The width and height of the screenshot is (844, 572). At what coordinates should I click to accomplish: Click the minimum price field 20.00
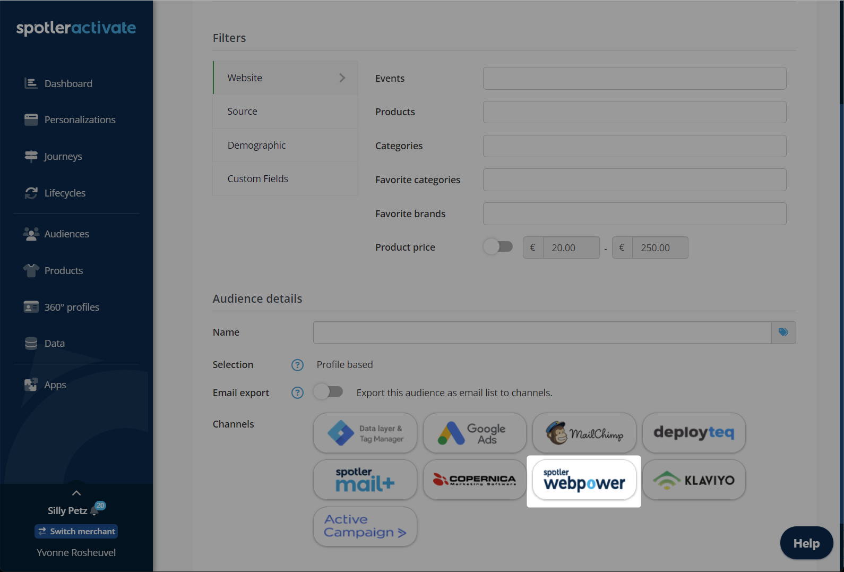click(571, 248)
